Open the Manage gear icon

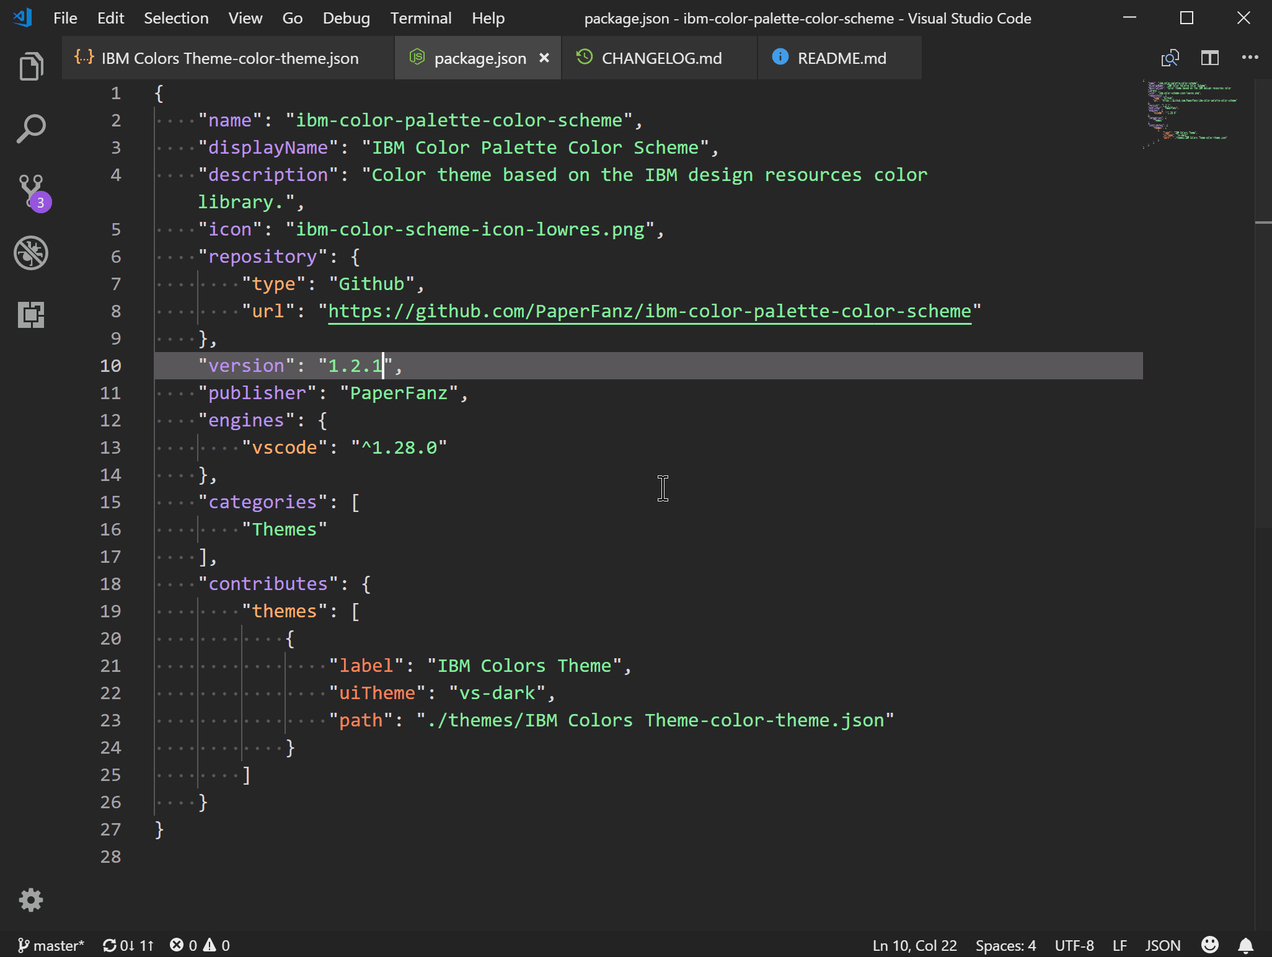[x=31, y=899]
